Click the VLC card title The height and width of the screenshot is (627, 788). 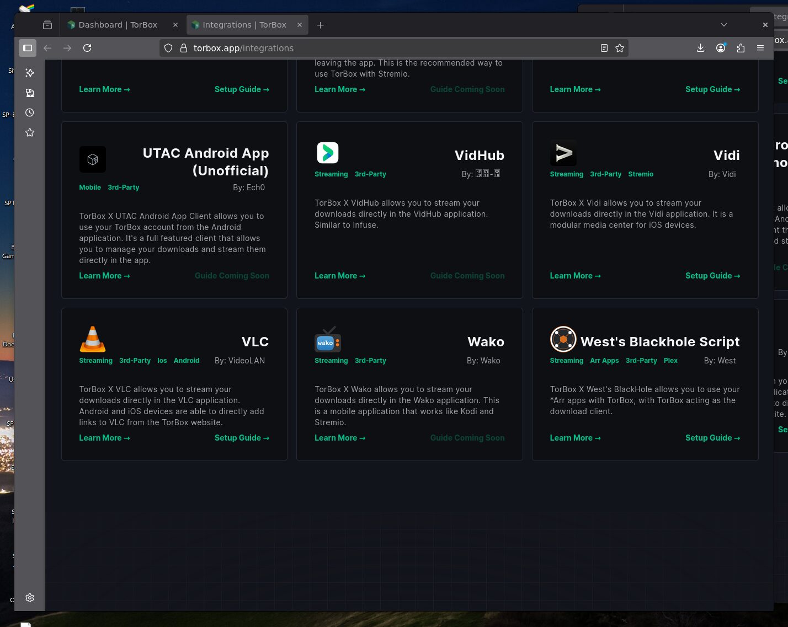[x=255, y=342]
